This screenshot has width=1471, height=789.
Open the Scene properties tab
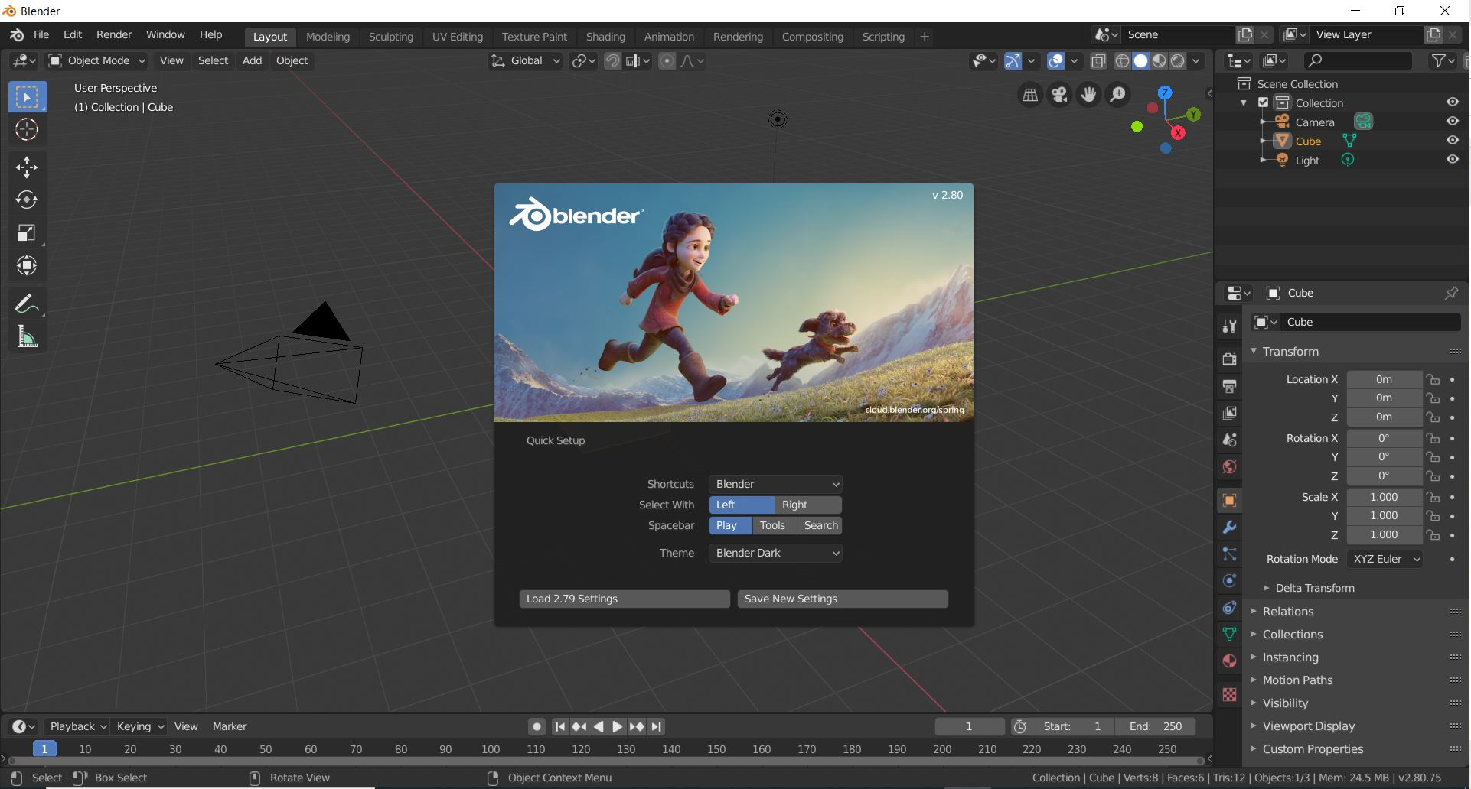(1229, 440)
